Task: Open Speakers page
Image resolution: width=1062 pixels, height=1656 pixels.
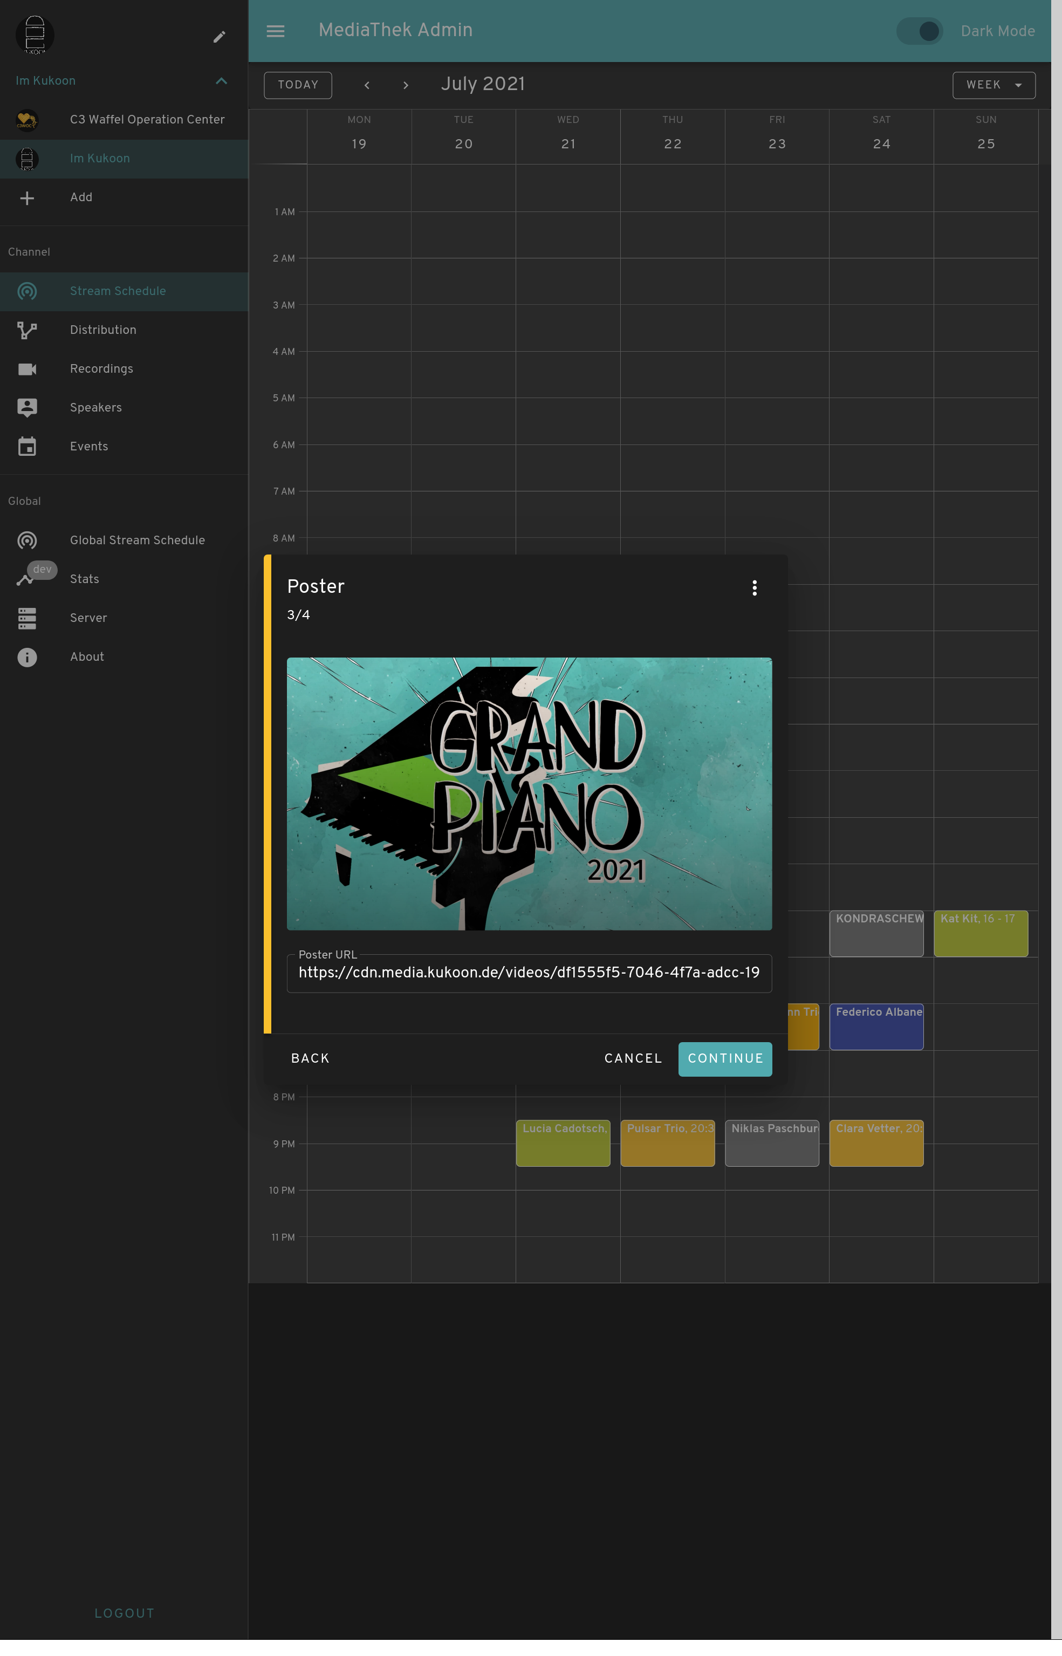Action: 124,408
